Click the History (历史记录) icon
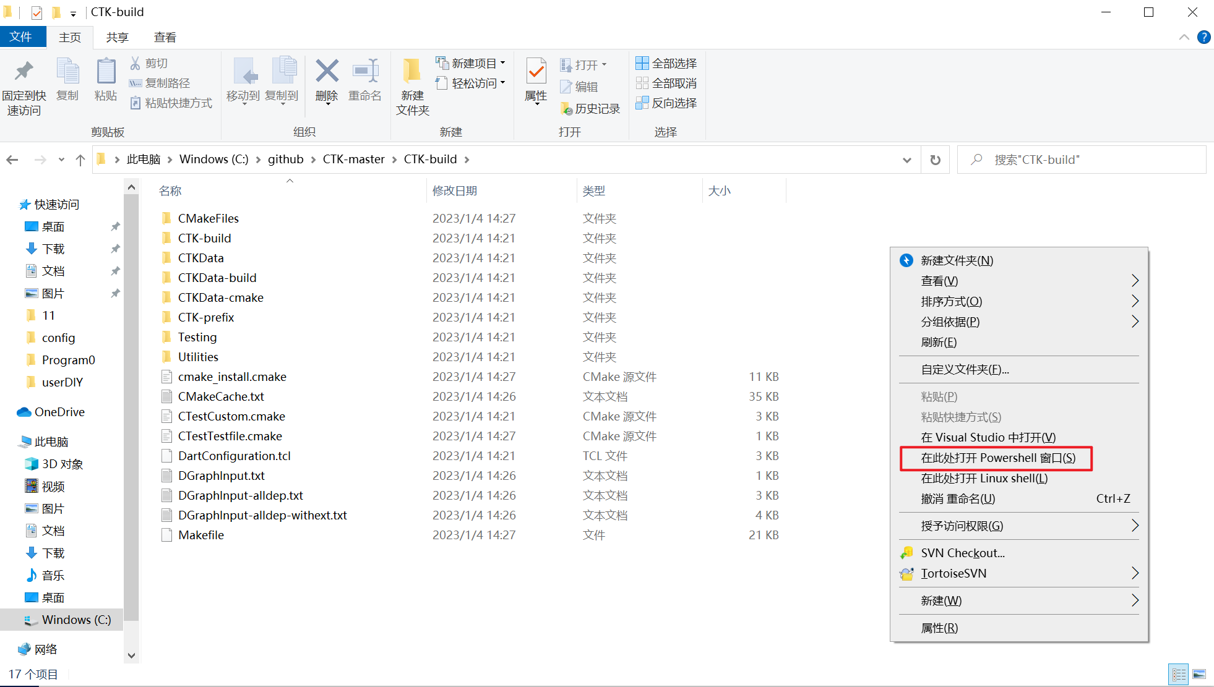The height and width of the screenshot is (687, 1214). click(566, 109)
